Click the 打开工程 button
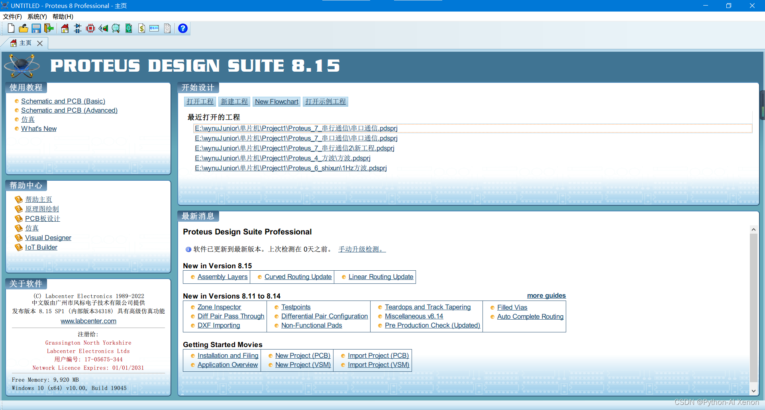This screenshot has height=410, width=765. pos(200,102)
